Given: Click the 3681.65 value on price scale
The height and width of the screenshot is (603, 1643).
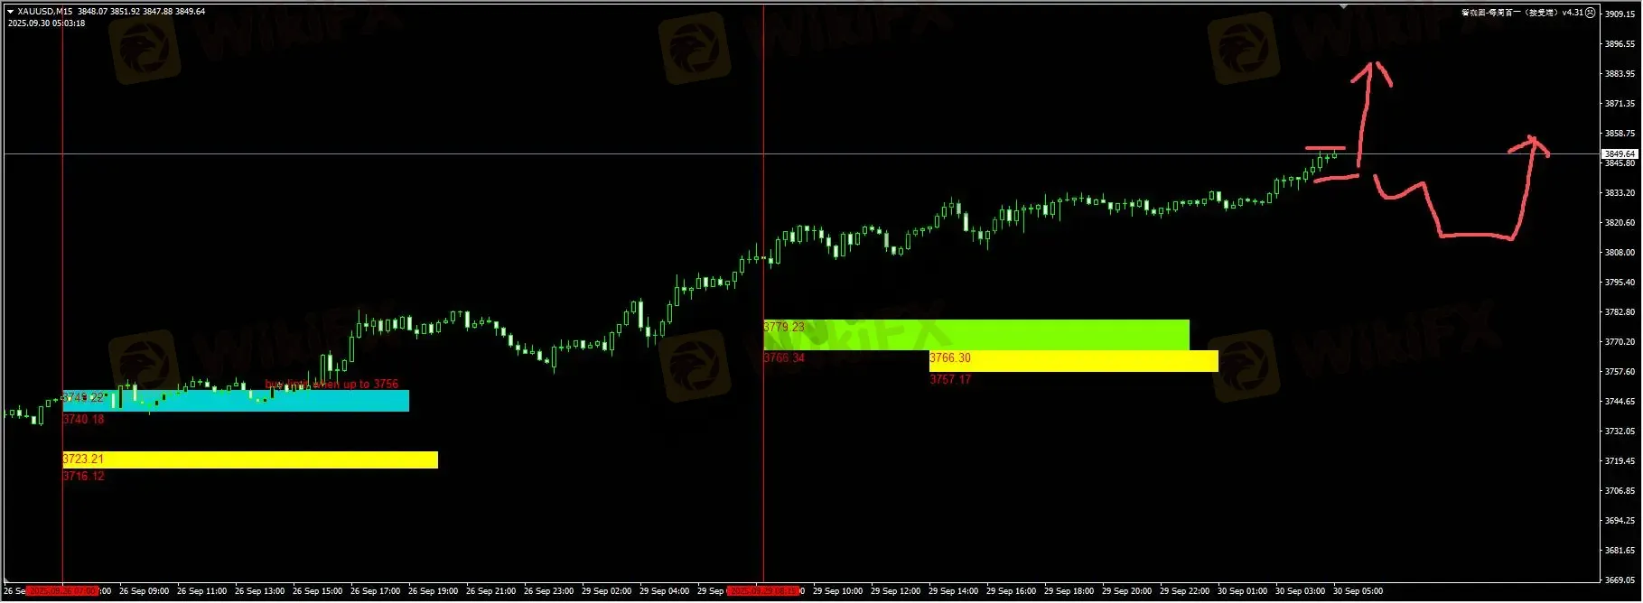Looking at the screenshot, I should click(x=1620, y=551).
